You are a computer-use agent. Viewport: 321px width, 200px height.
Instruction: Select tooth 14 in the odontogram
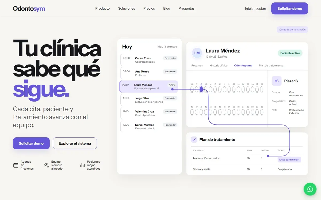211,89
